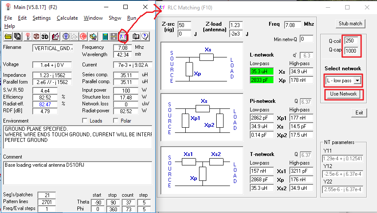Click the Use Network button
The width and height of the screenshot is (377, 213).
tap(343, 94)
